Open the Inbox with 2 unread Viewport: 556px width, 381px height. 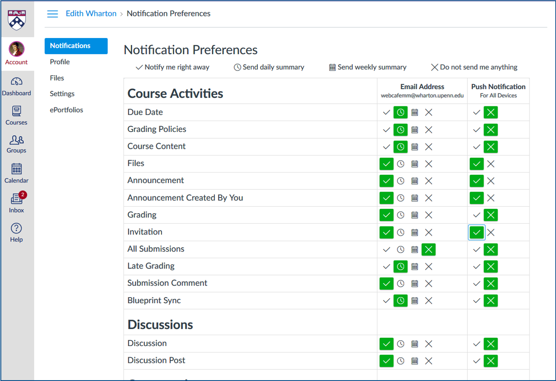16,199
